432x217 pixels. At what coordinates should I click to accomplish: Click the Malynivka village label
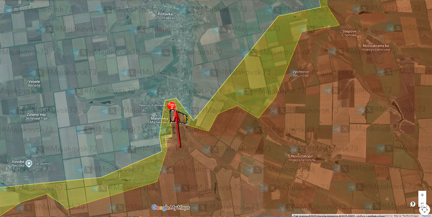tap(160, 120)
